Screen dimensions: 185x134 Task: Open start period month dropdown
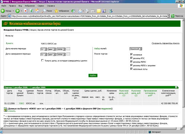pyautogui.click(x=54, y=49)
